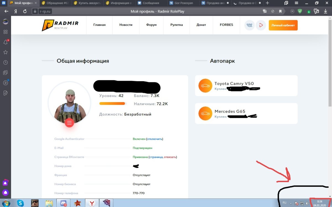Viewport: 332px width, 207px height.
Task: Open Skype from the taskbar
Action: click(20, 203)
